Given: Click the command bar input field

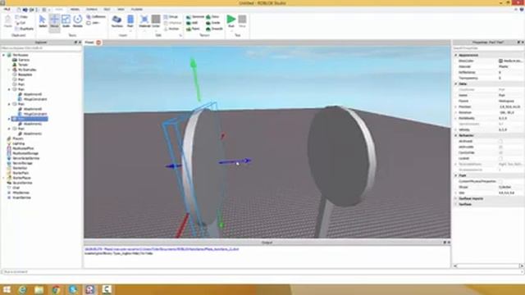Looking at the screenshot, I should click(262, 272).
